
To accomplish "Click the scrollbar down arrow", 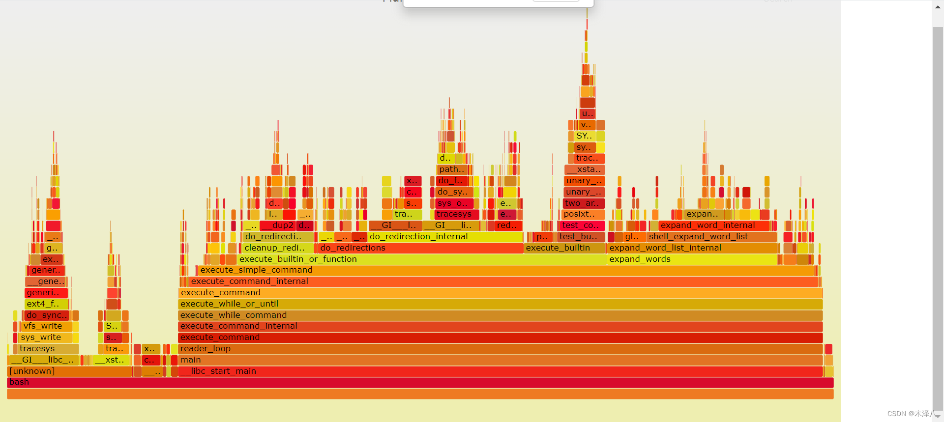I will point(938,416).
